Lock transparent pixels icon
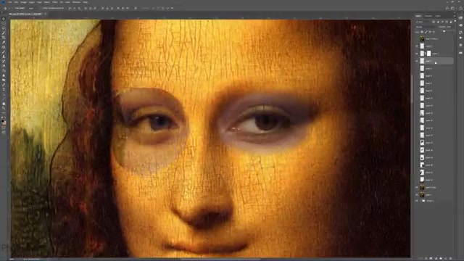The width and height of the screenshot is (464, 261). [x=422, y=32]
